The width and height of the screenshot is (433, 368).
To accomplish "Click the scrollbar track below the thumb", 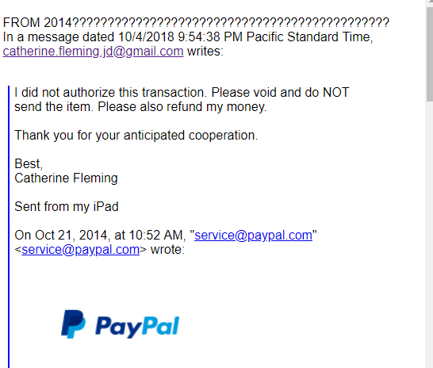I will 430,235.
